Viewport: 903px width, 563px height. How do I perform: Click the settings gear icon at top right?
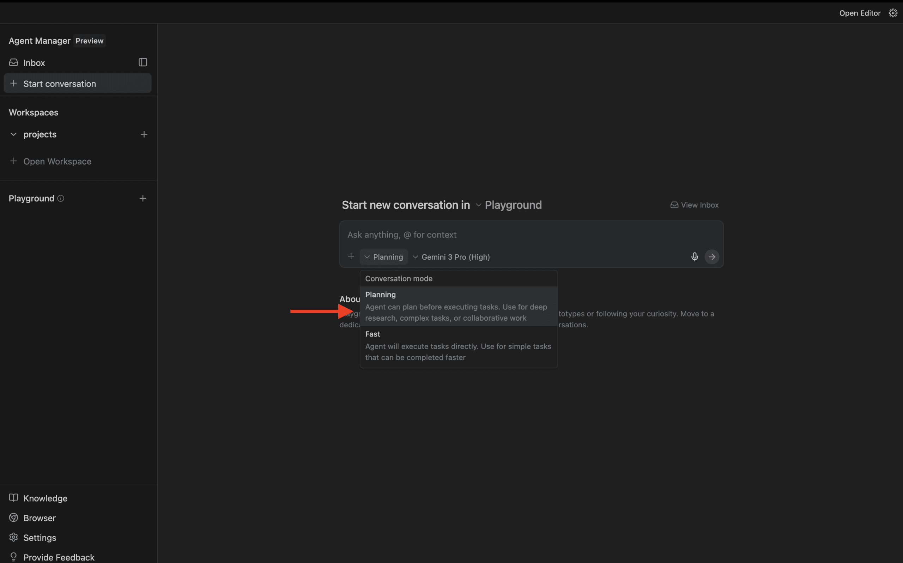coord(892,13)
